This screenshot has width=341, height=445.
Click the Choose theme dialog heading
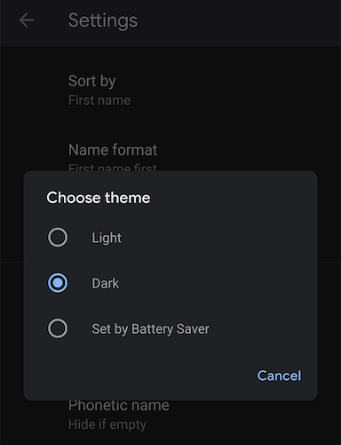(x=99, y=198)
